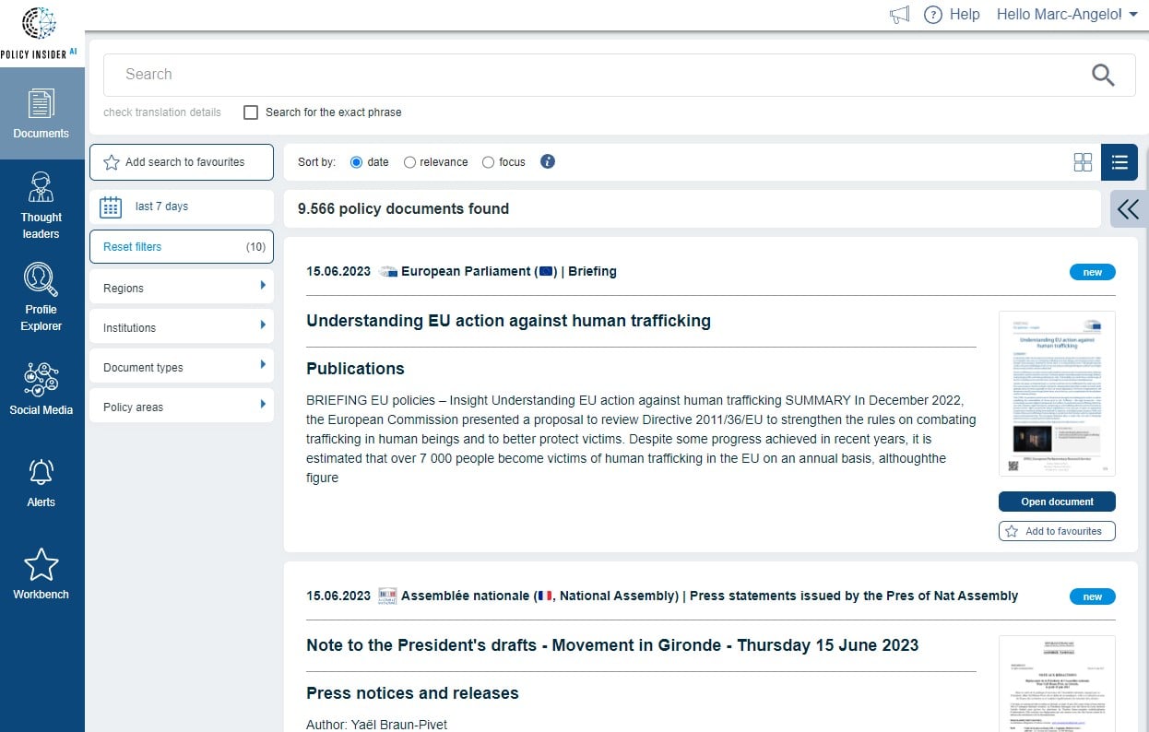Image resolution: width=1149 pixels, height=732 pixels.
Task: Click the human trafficking briefing thumbnail
Action: (1056, 394)
